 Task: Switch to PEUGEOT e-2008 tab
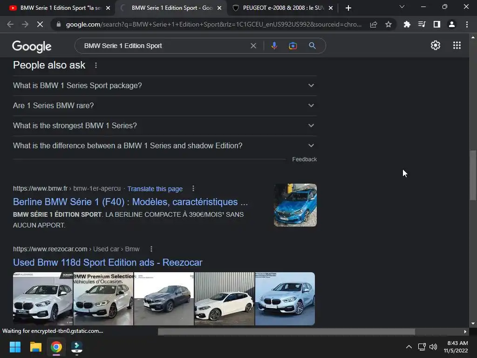tap(283, 8)
